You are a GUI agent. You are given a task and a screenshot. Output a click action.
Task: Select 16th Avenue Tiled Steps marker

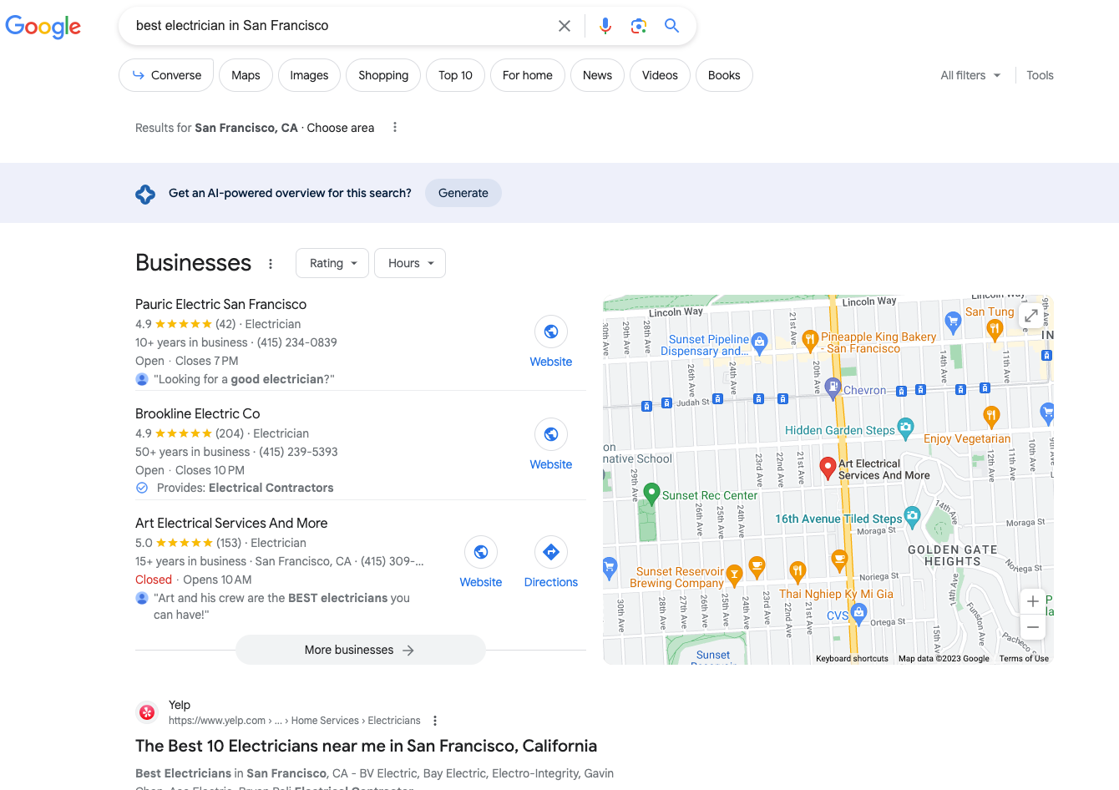pos(912,517)
